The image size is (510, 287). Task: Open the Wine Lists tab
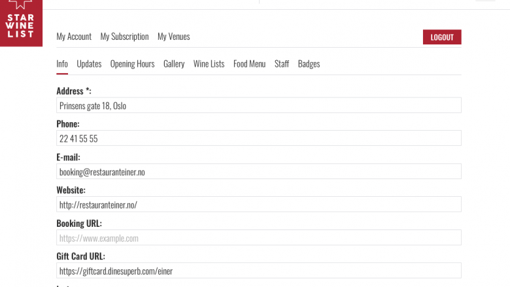click(209, 63)
